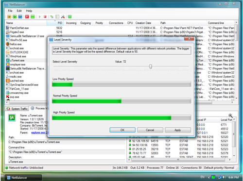Screen dimensions: 243x181
Task: Click the green normal priority toolbar icon
Action: 15,16
